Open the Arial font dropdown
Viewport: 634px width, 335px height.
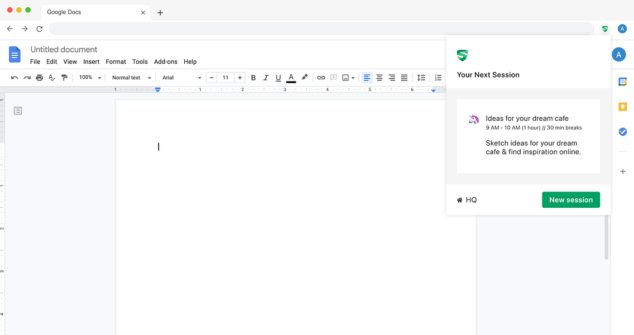coord(181,78)
